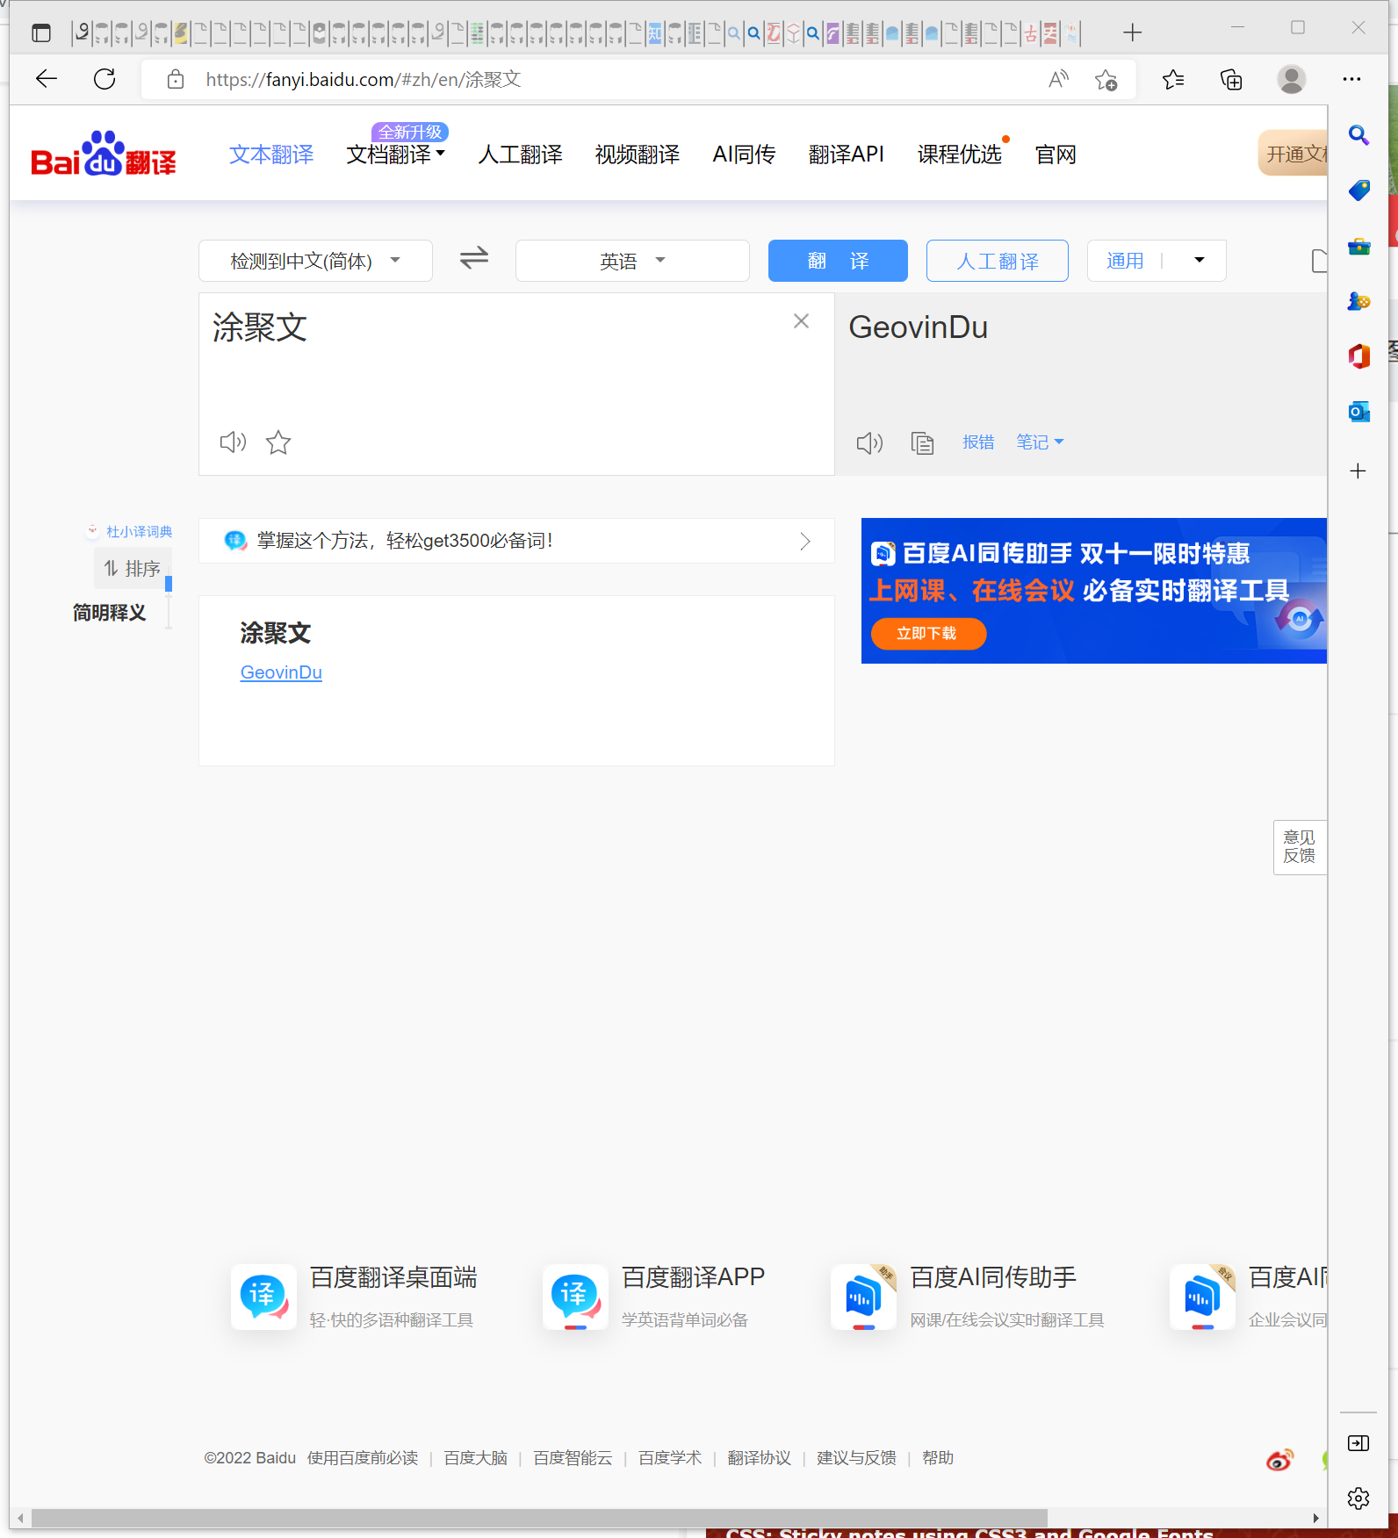Toggle the vertical tabs button

click(41, 33)
